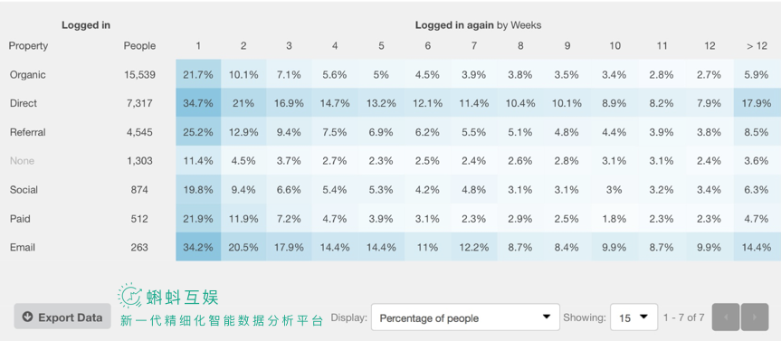
Task: Select the grayed-out None property
Action: pos(22,161)
